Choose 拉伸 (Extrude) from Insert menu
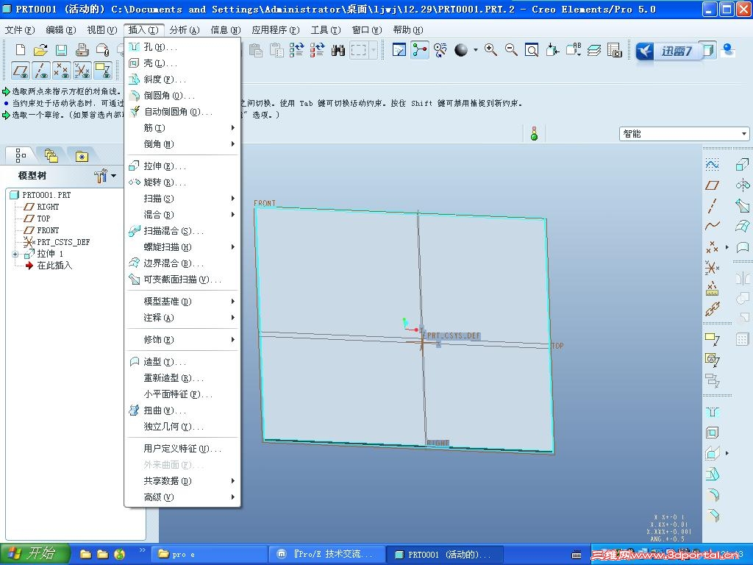The width and height of the screenshot is (753, 565). (x=182, y=166)
